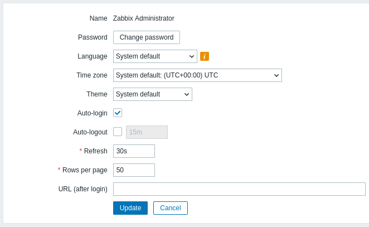Click the orange language info icon
The width and height of the screenshot is (369, 227).
(204, 56)
